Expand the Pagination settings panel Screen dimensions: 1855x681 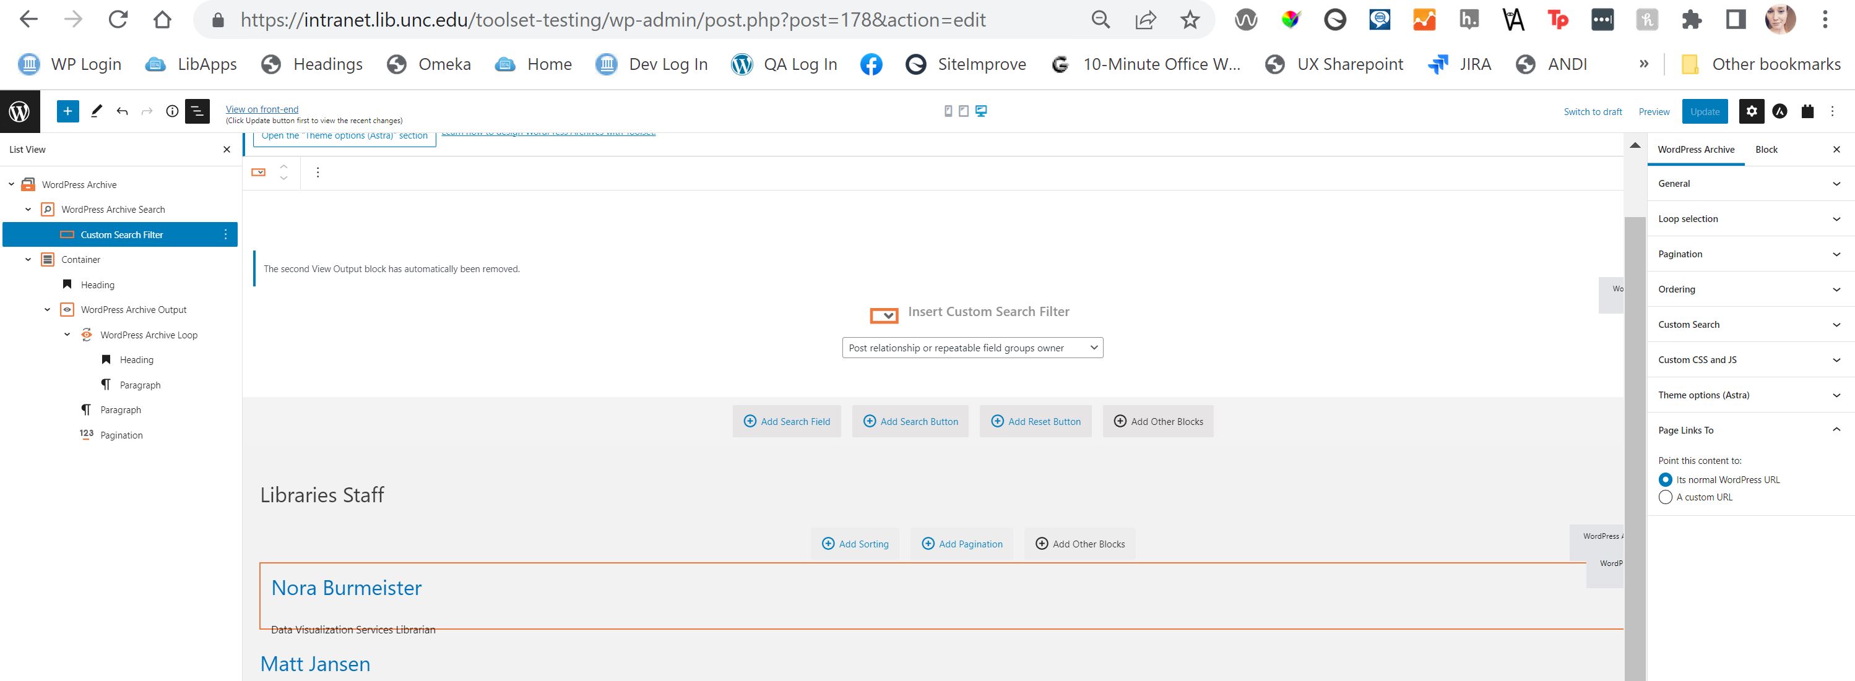tap(1750, 254)
